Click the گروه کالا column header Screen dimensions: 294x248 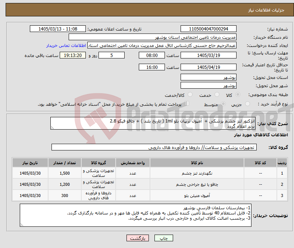point(98,163)
